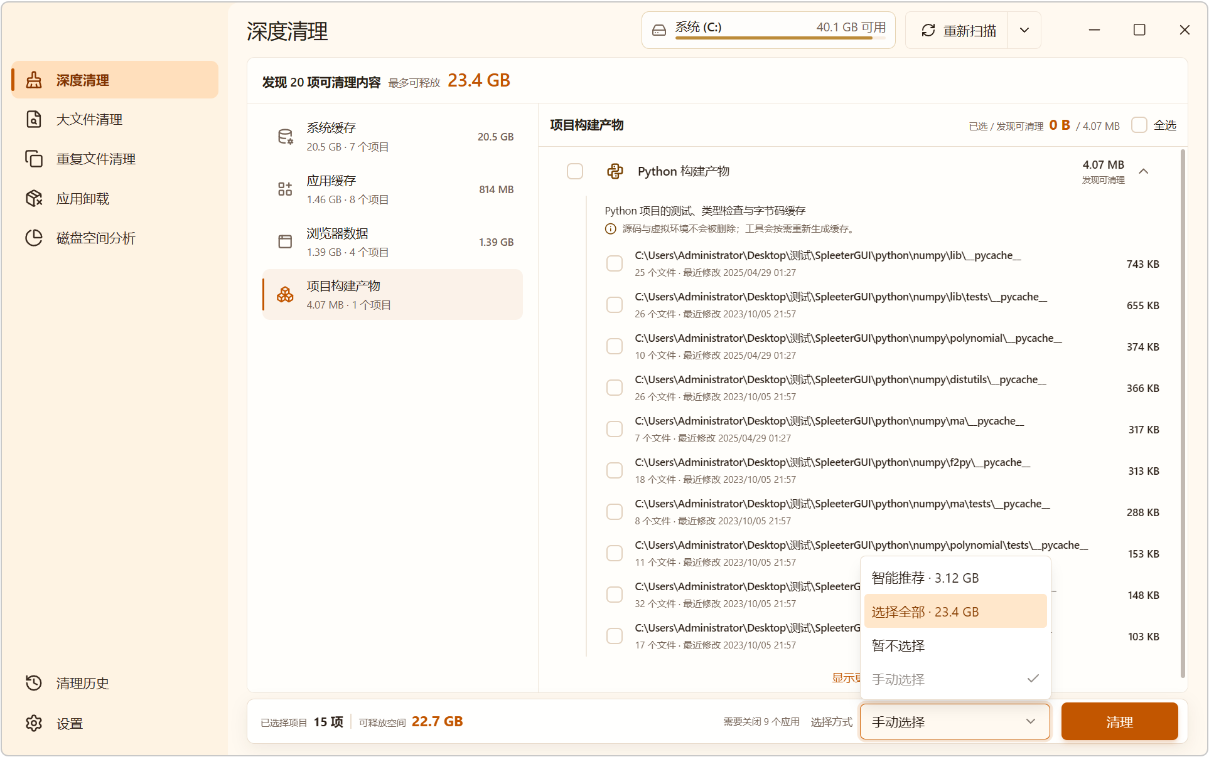Click the 系统 (C:) drive usage bar
The height and width of the screenshot is (757, 1209).
[x=780, y=38]
